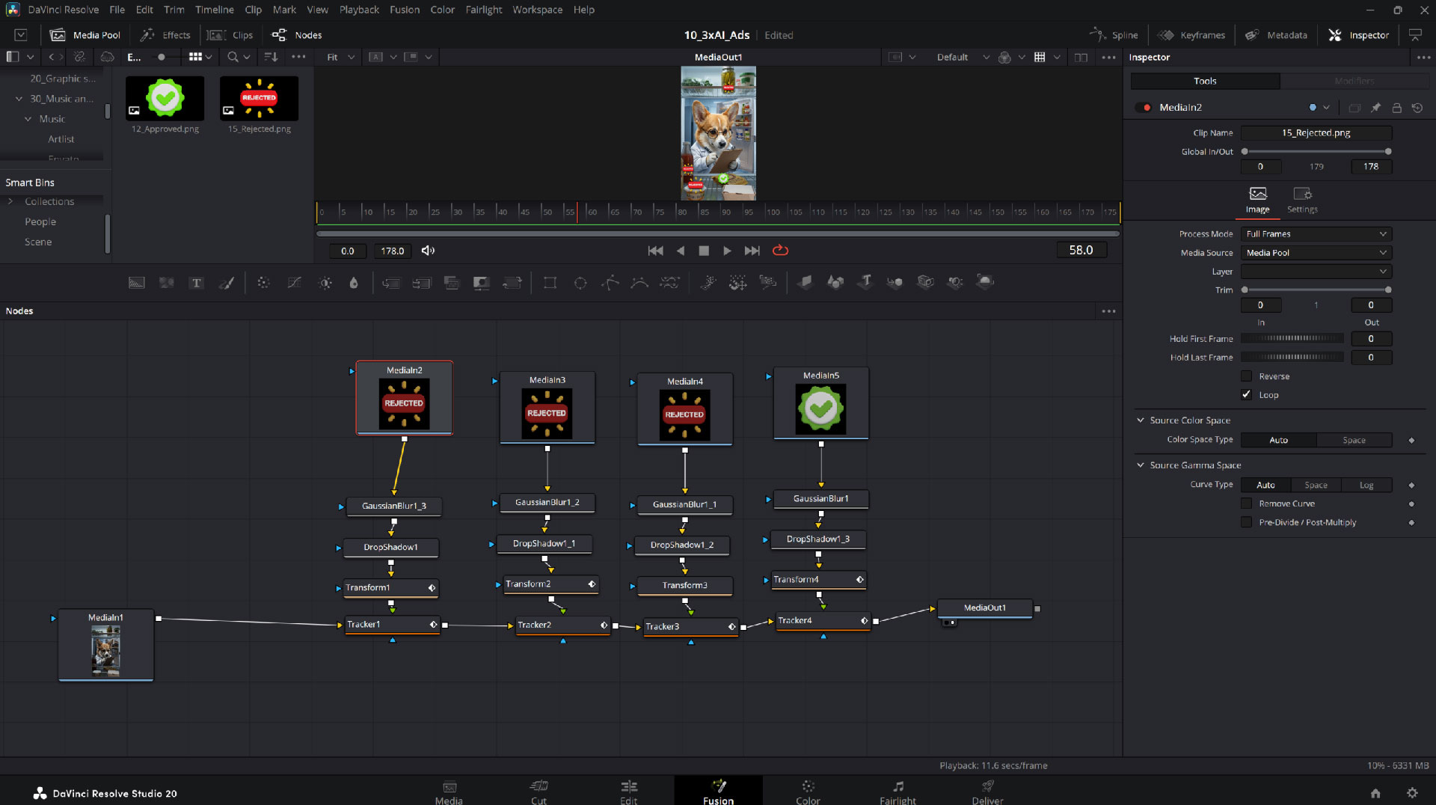This screenshot has width=1436, height=805.
Task: Select the Paint tool from the toolbar
Action: coord(227,282)
